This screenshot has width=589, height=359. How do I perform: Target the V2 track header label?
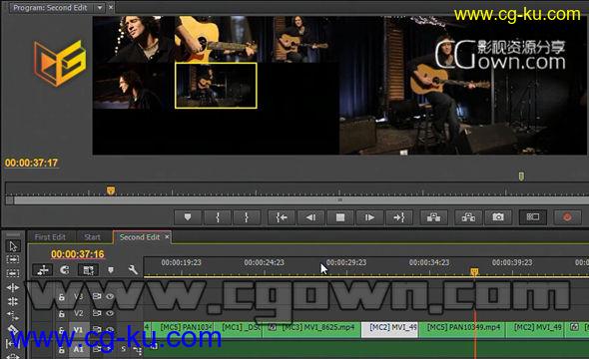click(78, 313)
